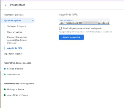124x108 pixels.
Task: Enable Rendre l'agenda accessible en mode public
Action: coord(60,28)
